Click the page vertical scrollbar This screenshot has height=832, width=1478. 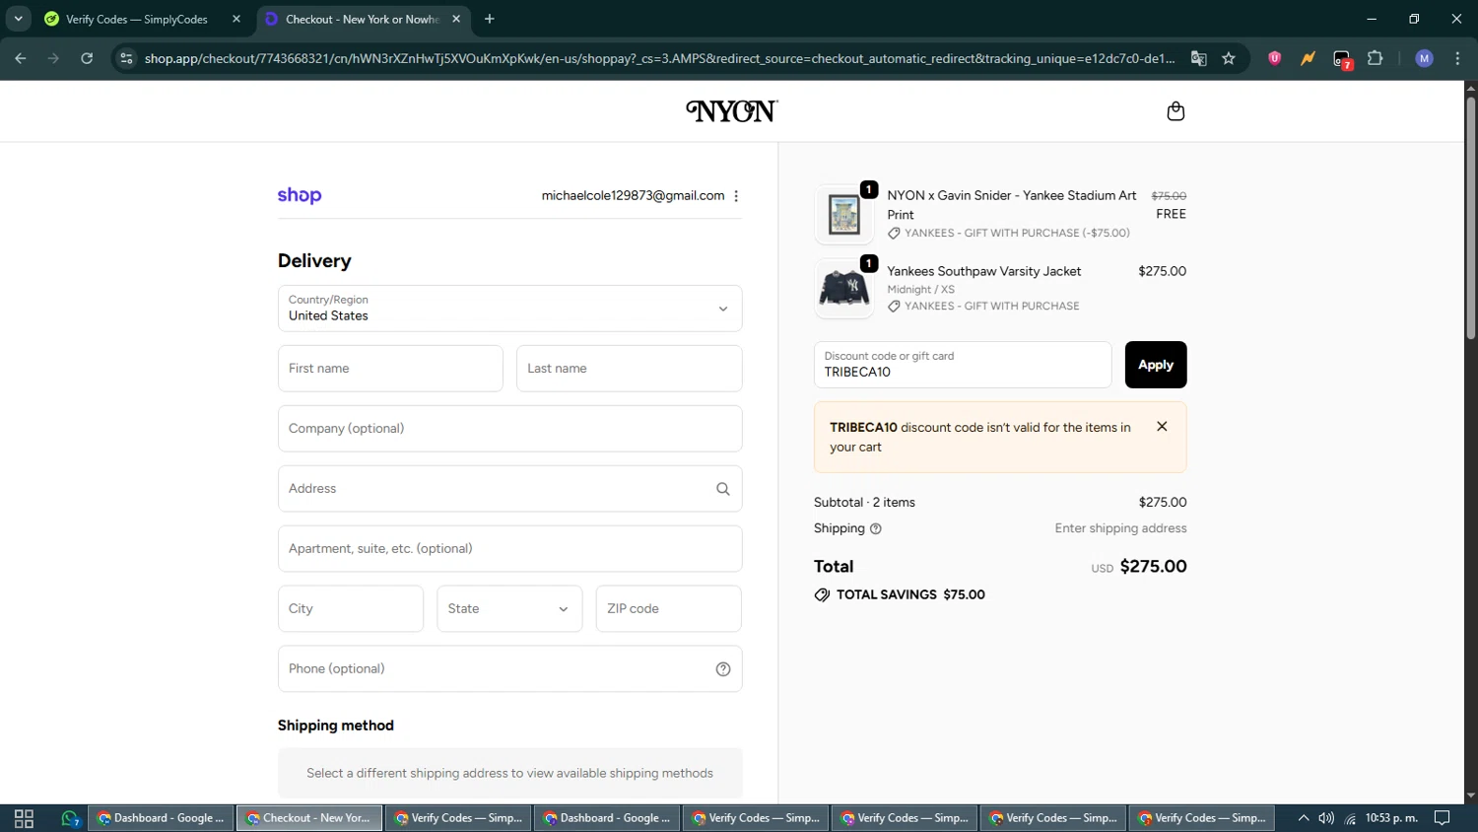coord(1470,217)
